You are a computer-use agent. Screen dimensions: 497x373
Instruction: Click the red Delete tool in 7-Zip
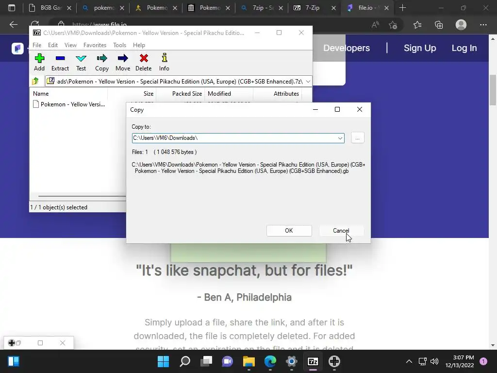pos(144,63)
